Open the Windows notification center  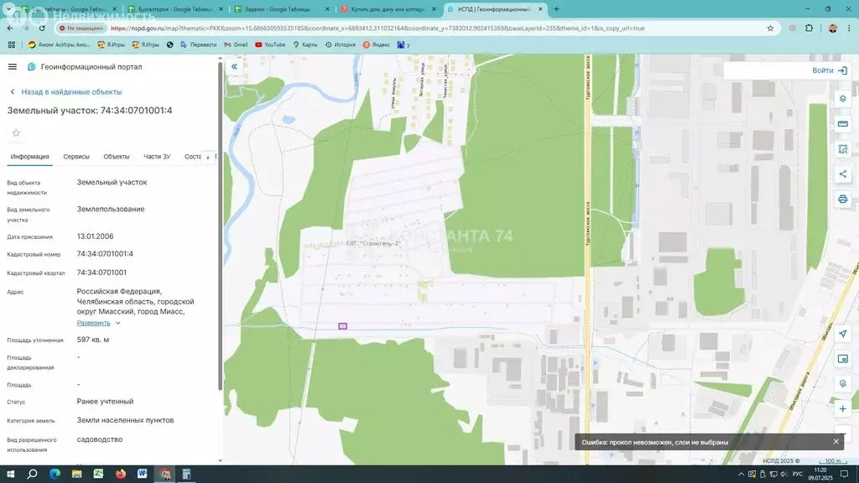[844, 475]
